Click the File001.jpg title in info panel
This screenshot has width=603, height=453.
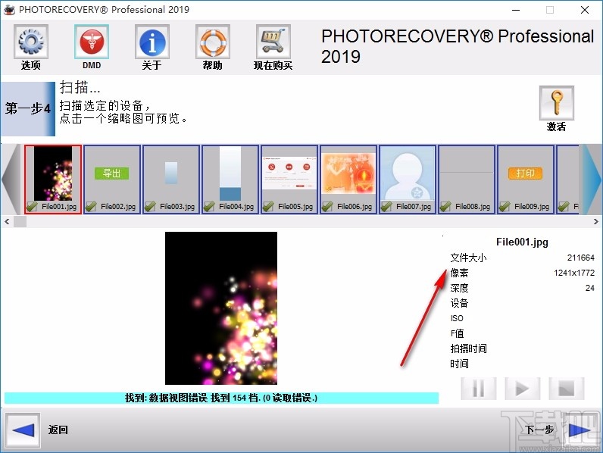click(x=522, y=242)
